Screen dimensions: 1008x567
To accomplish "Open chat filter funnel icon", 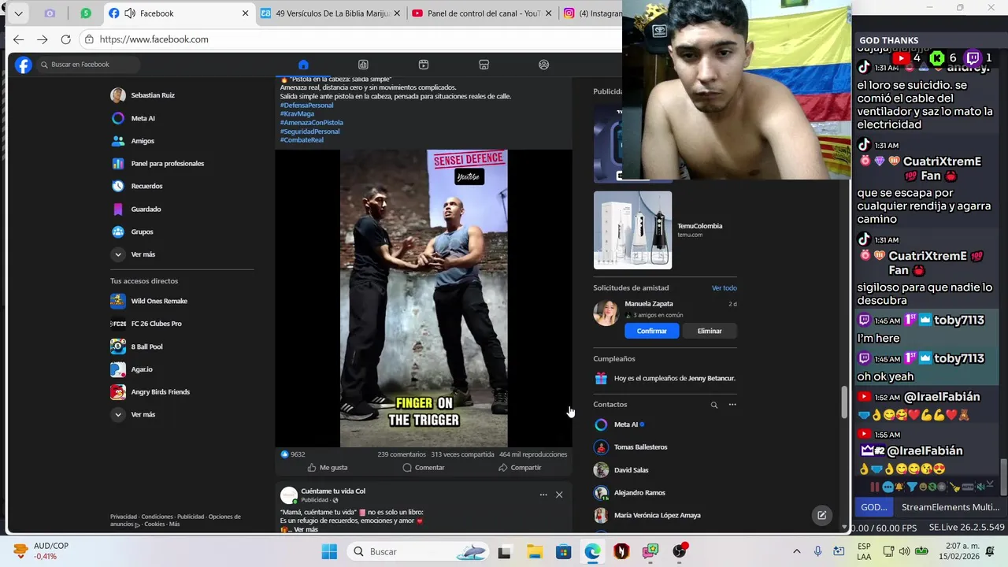I will click(x=911, y=487).
